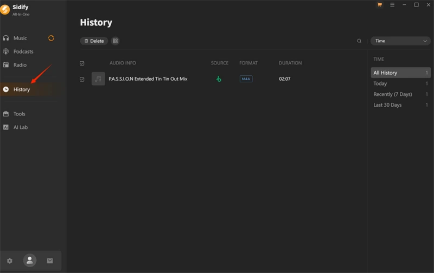Screen dimensions: 434x273
Task: Select the All History filter
Action: 400,73
